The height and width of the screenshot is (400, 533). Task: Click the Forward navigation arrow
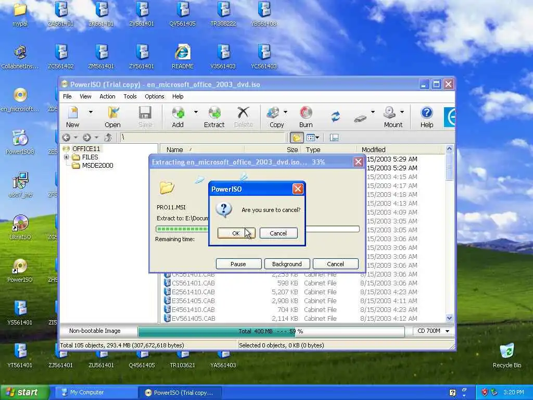87,137
